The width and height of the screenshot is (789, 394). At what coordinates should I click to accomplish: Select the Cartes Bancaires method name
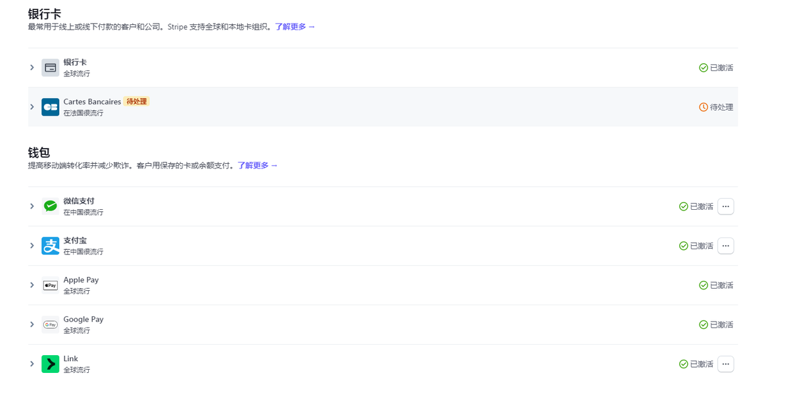(92, 102)
